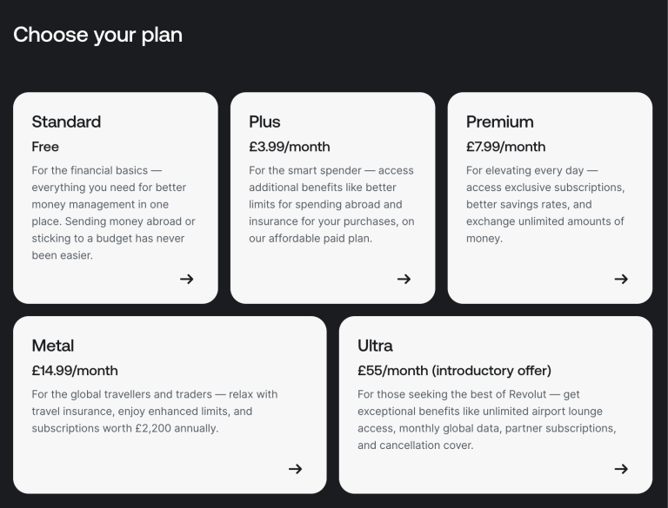Open the Ultra plan heading

375,346
